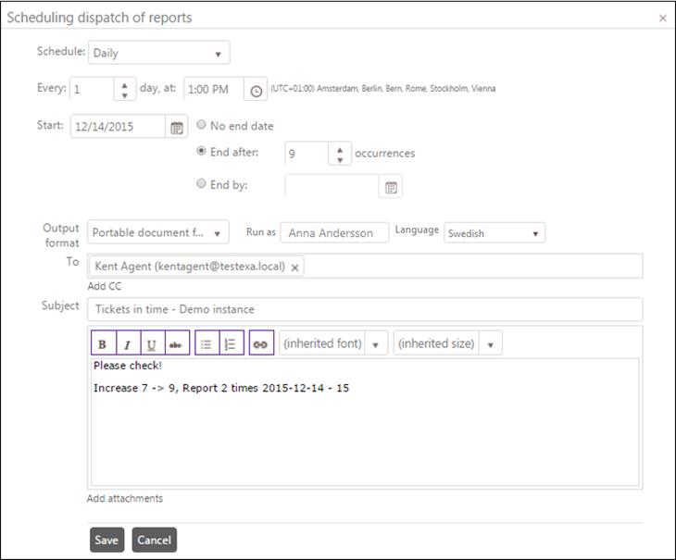Apply italic formatting to the message
The height and width of the screenshot is (560, 676).
126,343
